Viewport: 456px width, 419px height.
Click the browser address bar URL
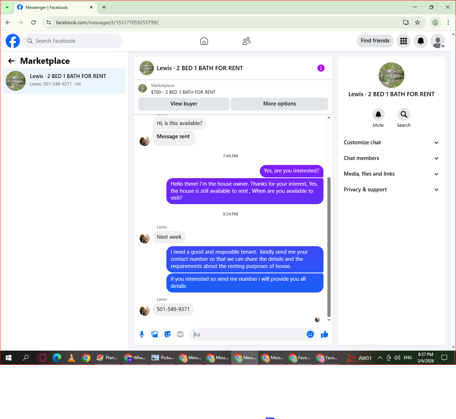(x=107, y=22)
